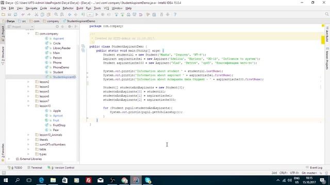Open the VCS menu

[x=106, y=8]
